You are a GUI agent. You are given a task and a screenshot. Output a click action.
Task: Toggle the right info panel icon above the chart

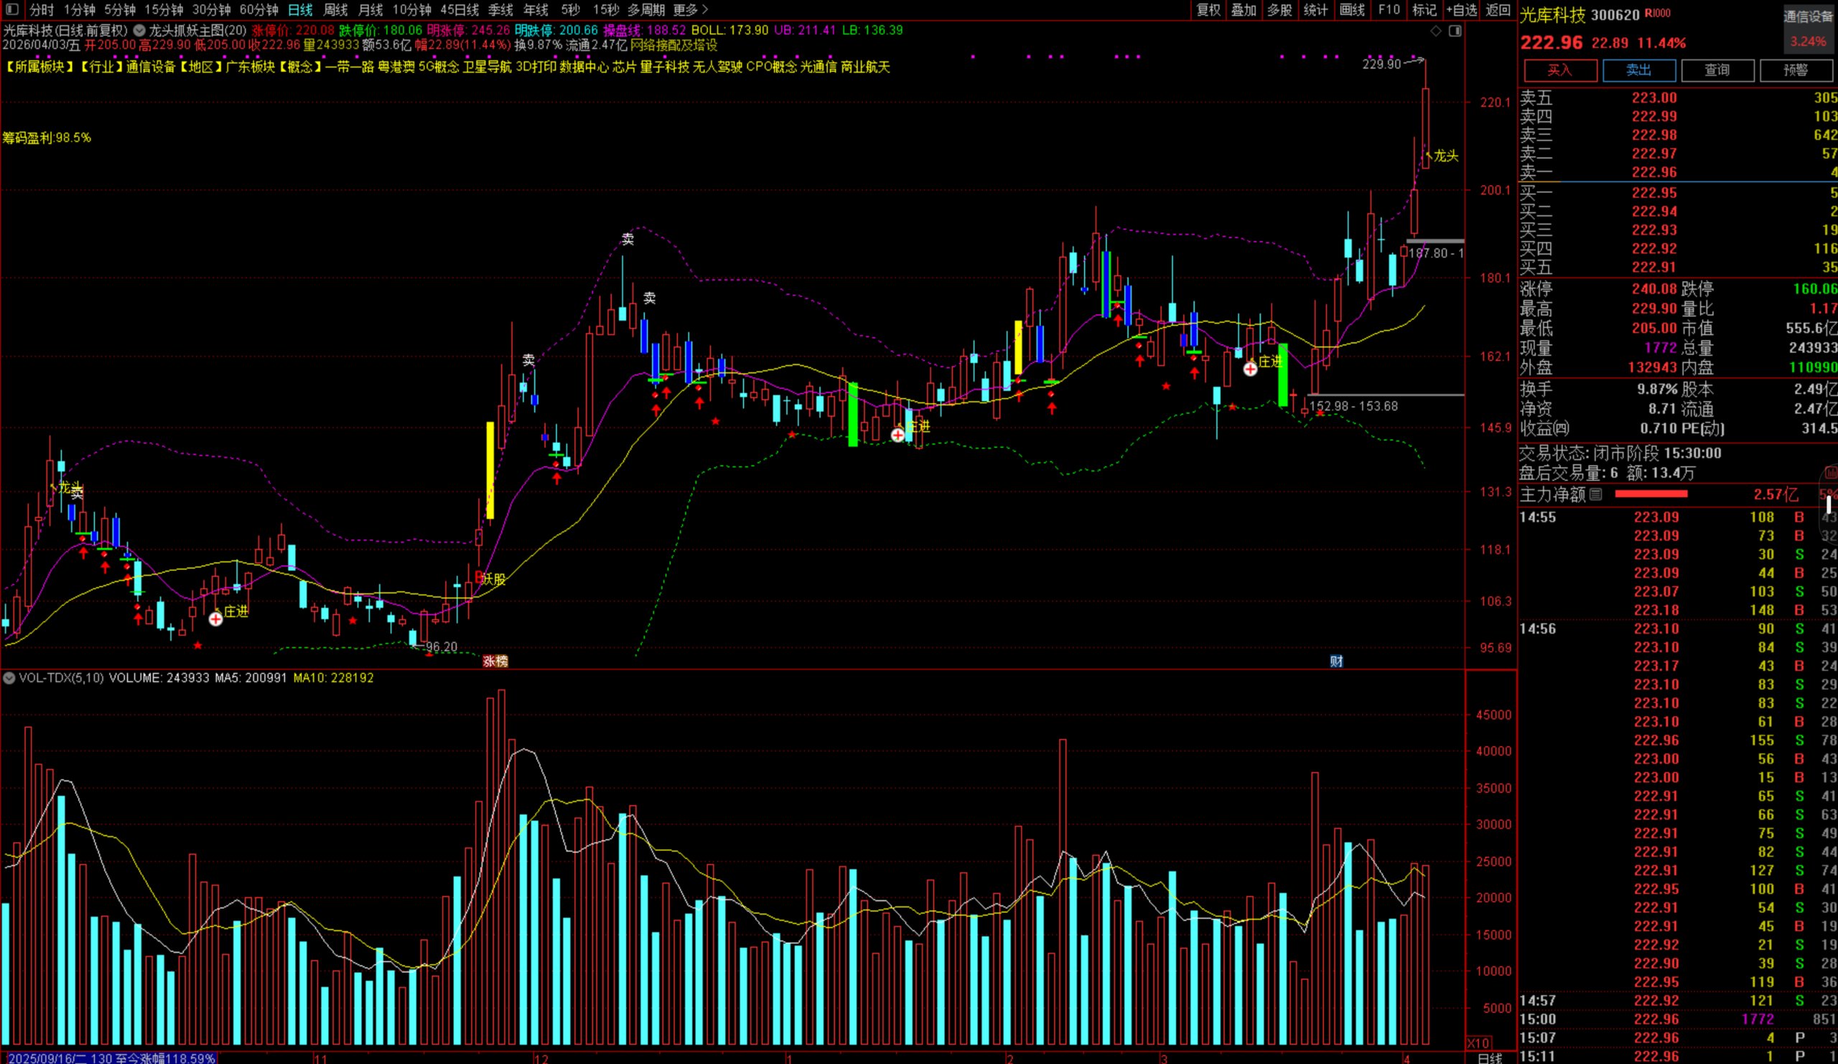coord(1455,31)
